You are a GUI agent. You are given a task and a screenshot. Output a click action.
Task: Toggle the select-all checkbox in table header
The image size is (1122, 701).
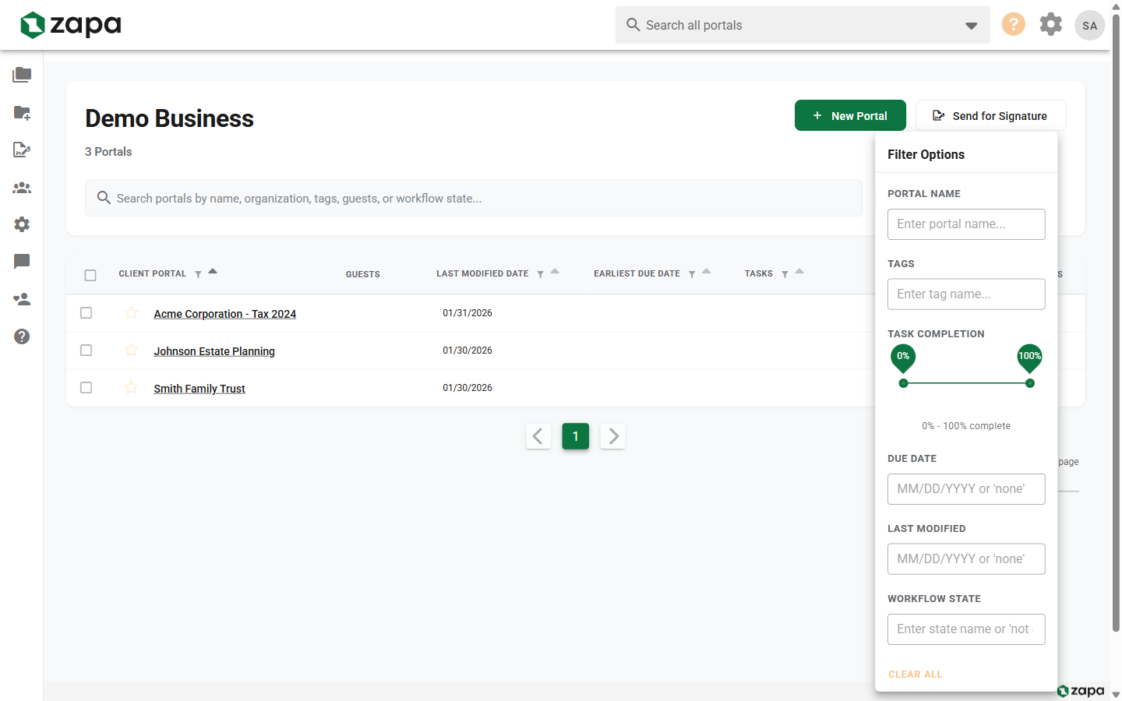point(90,276)
